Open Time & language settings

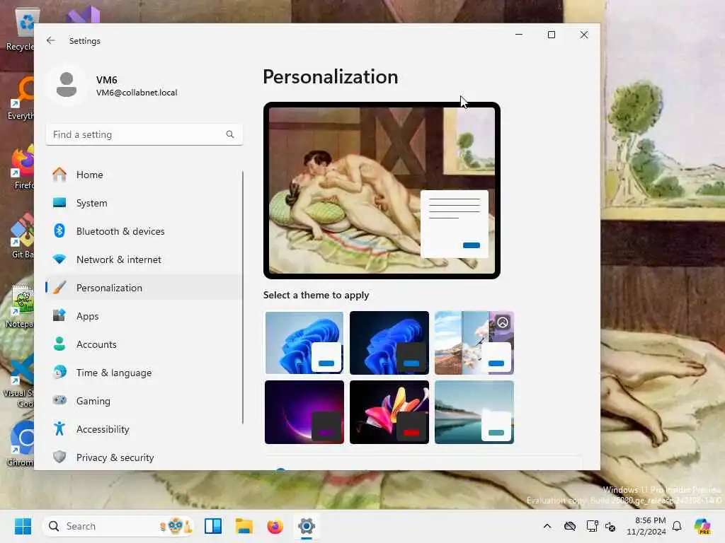pos(144,372)
